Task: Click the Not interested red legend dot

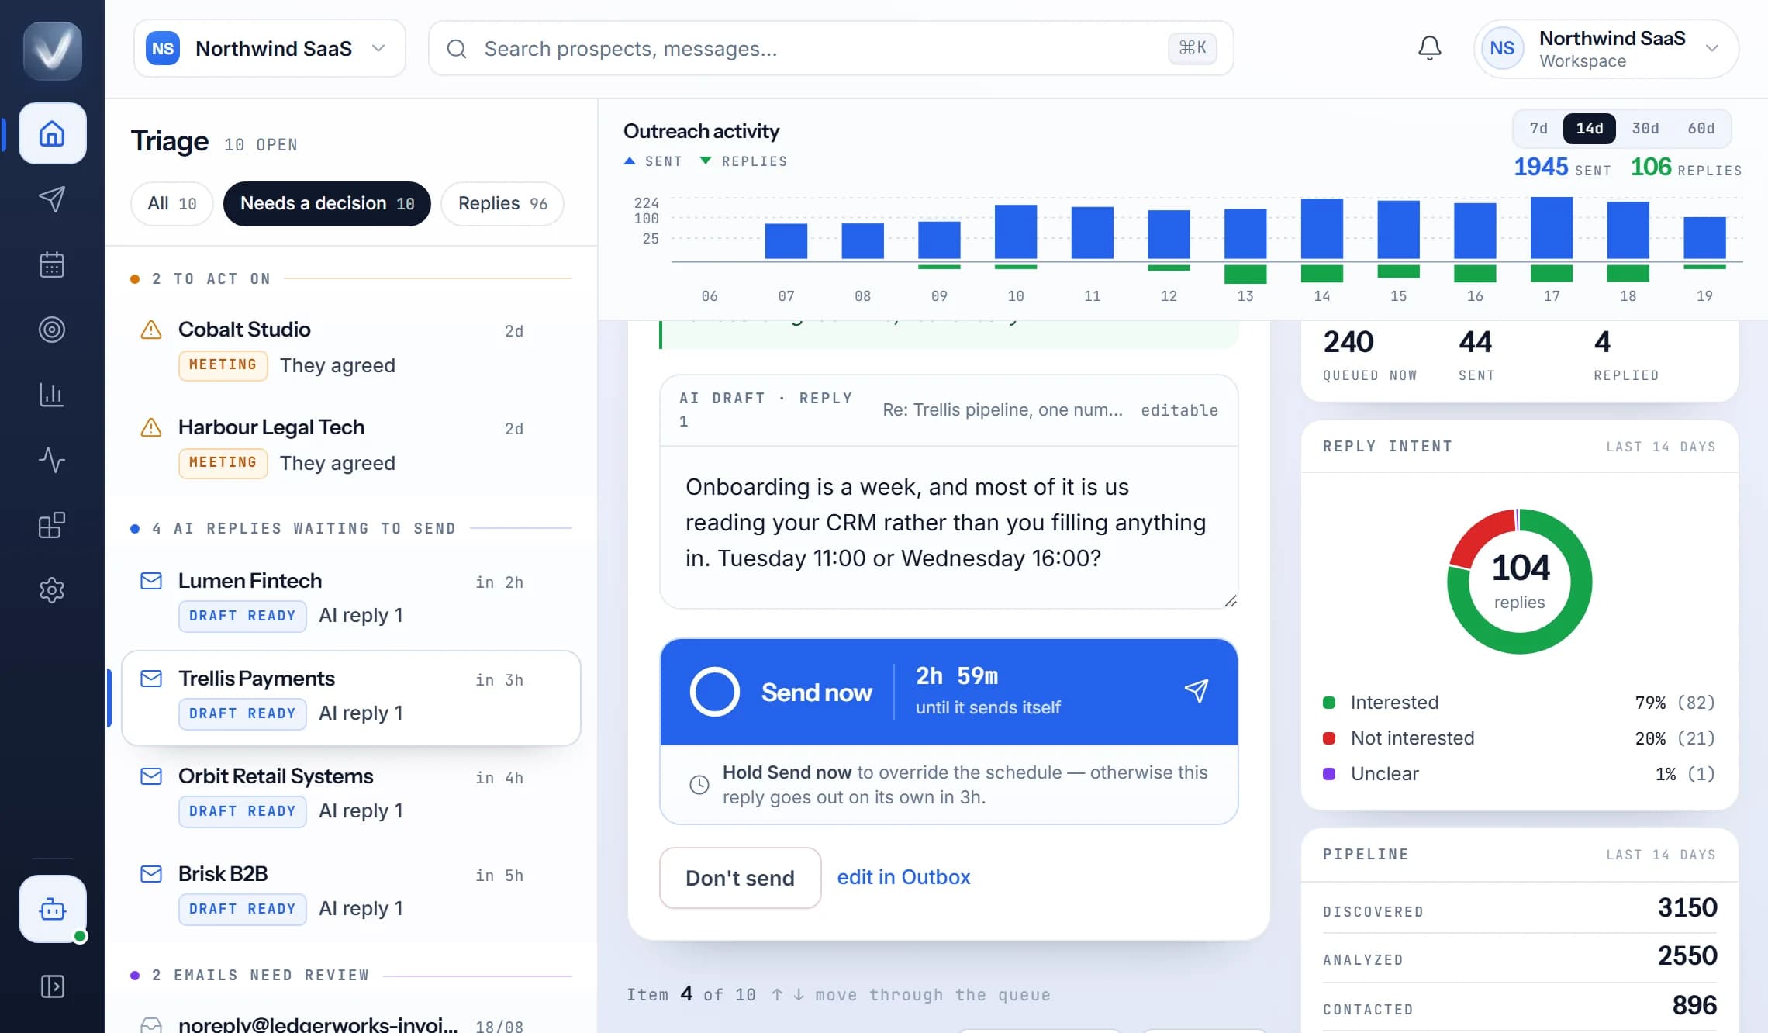Action: pos(1329,738)
